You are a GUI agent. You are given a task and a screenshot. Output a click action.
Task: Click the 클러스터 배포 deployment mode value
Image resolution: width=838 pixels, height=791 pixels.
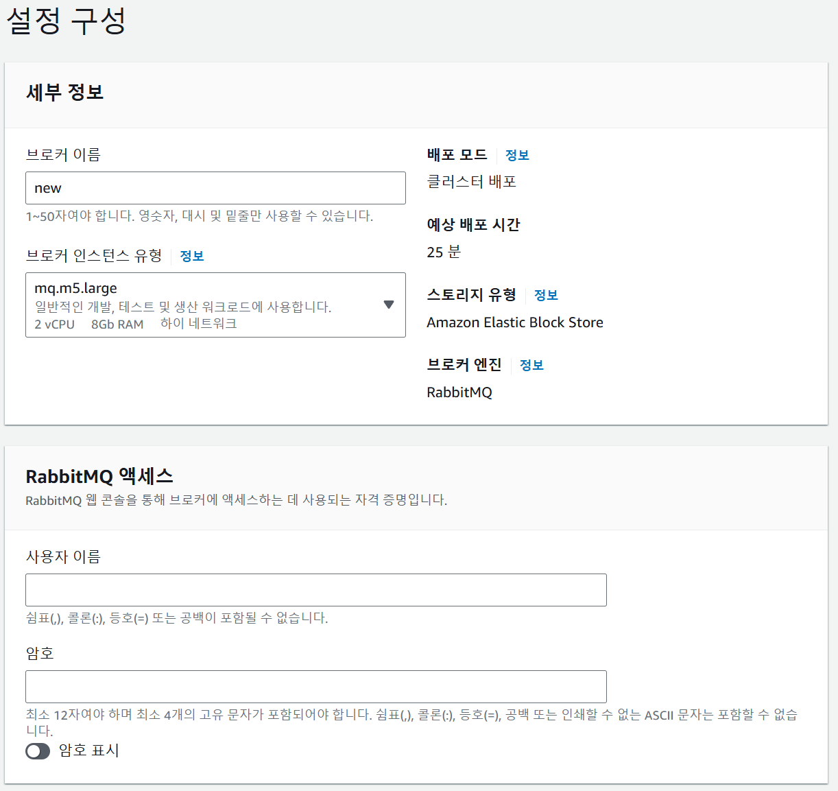pyautogui.click(x=471, y=182)
